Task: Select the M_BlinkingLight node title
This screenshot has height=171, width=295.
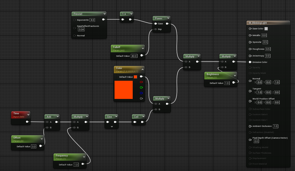Action: click(258, 23)
